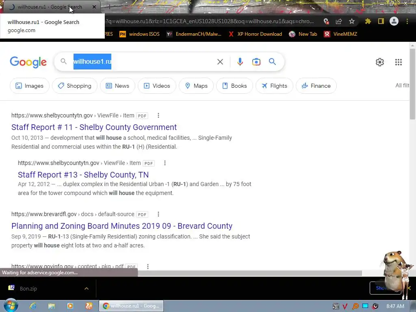Image resolution: width=416 pixels, height=312 pixels.
Task: Click the orange app icon in the taskbar
Action: tap(89, 306)
